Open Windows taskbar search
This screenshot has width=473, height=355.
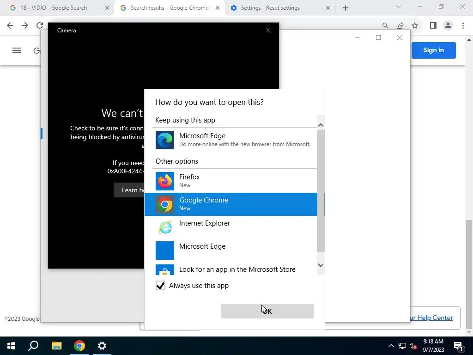[x=33, y=346]
